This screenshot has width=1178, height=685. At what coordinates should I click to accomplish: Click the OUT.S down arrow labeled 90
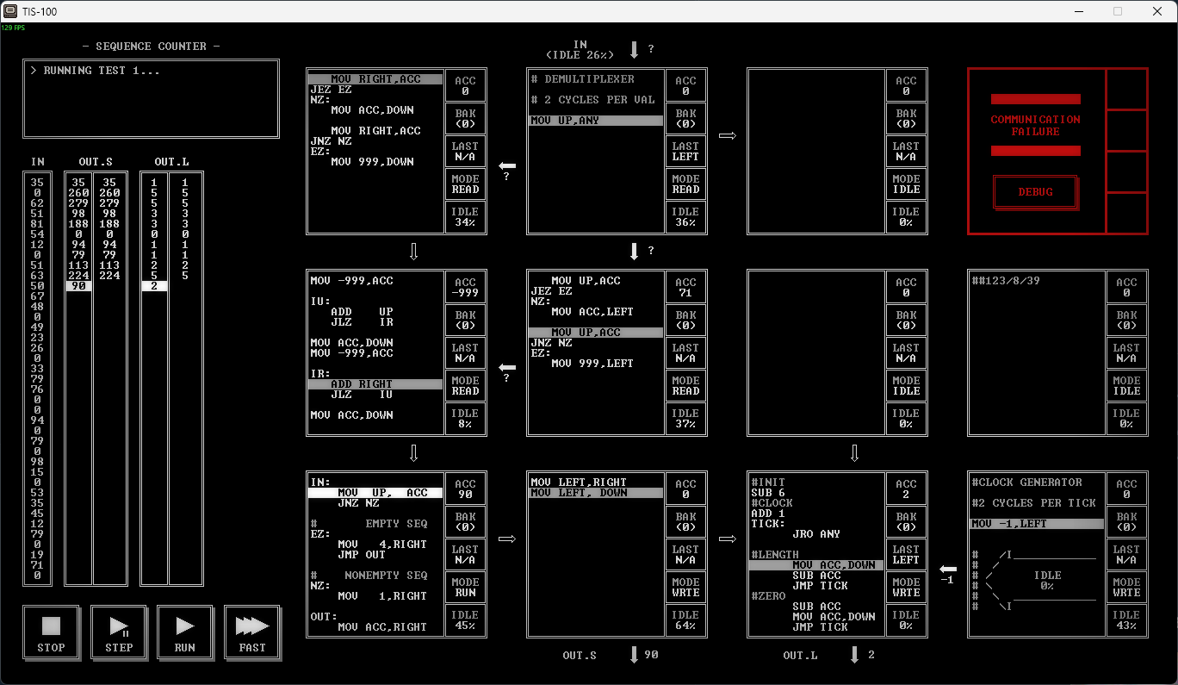[635, 655]
